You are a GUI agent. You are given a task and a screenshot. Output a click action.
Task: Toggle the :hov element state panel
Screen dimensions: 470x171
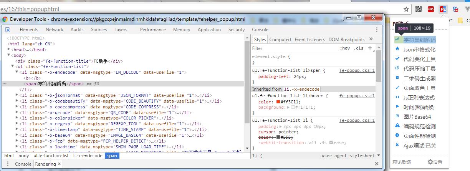(345, 48)
